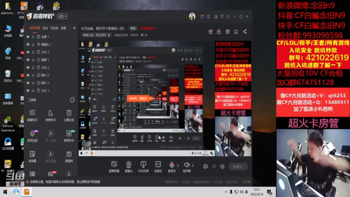
Task: Open the taskbar clock showing 12:21
Action: [x=257, y=192]
